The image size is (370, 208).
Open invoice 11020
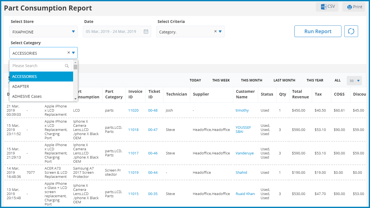click(133, 110)
